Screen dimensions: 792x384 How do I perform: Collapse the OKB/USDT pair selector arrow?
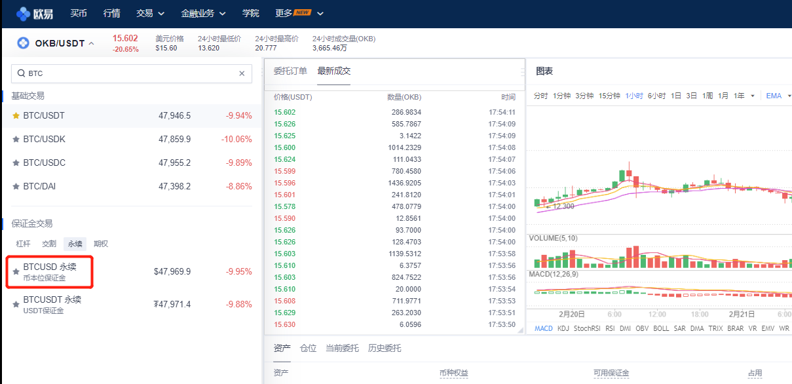(x=91, y=44)
